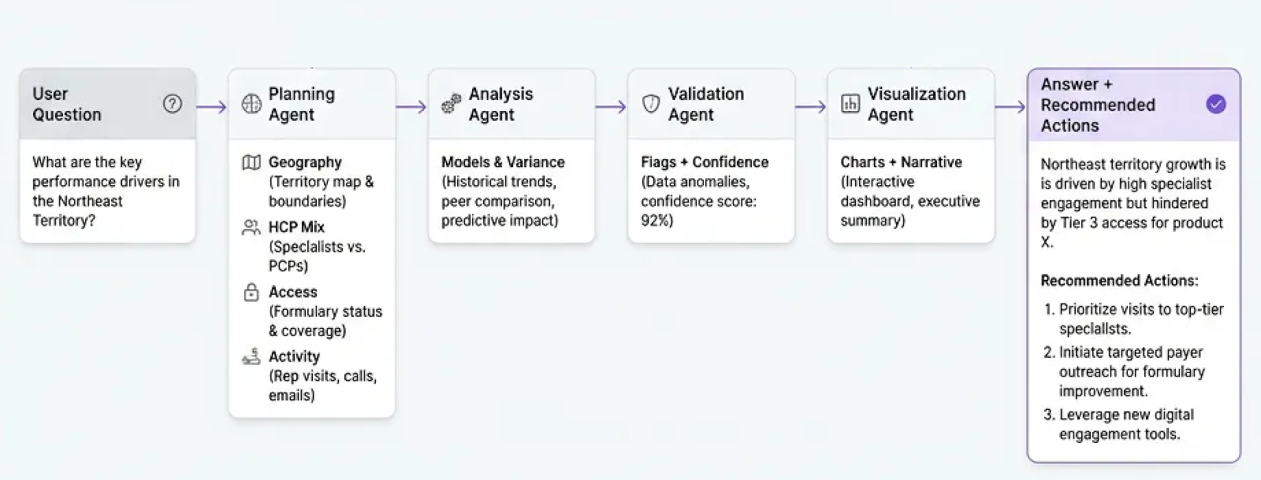Click the purple checkmark on Answer card

(x=1216, y=104)
